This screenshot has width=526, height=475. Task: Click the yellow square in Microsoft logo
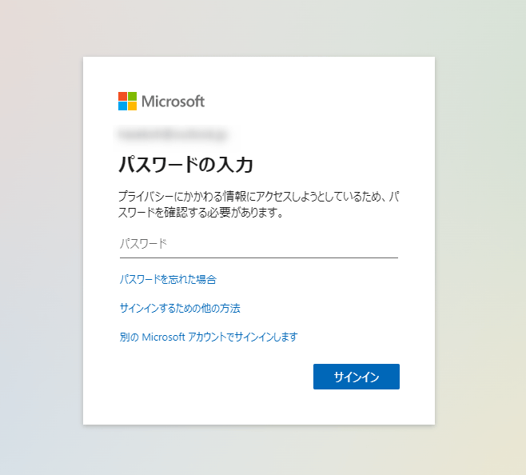click(132, 106)
